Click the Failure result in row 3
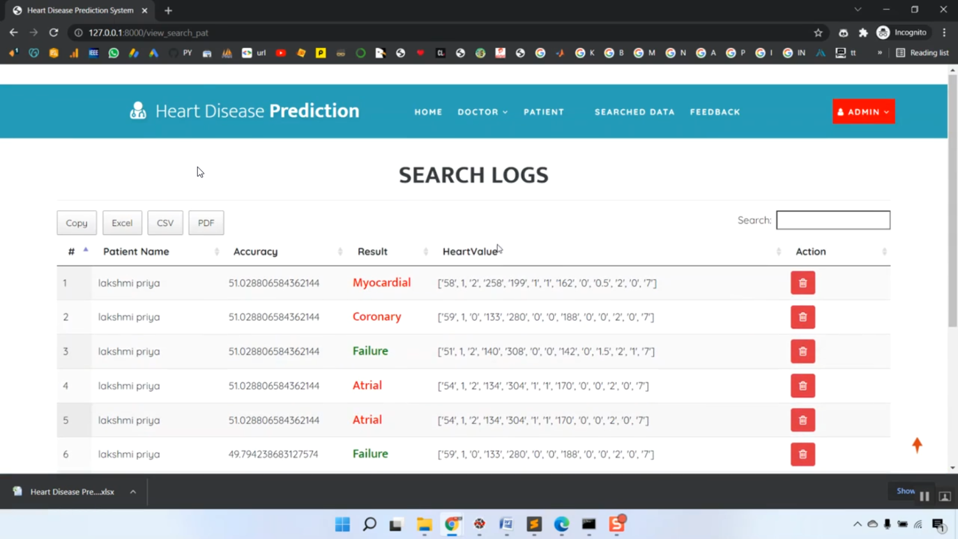This screenshot has width=958, height=539. [x=370, y=351]
